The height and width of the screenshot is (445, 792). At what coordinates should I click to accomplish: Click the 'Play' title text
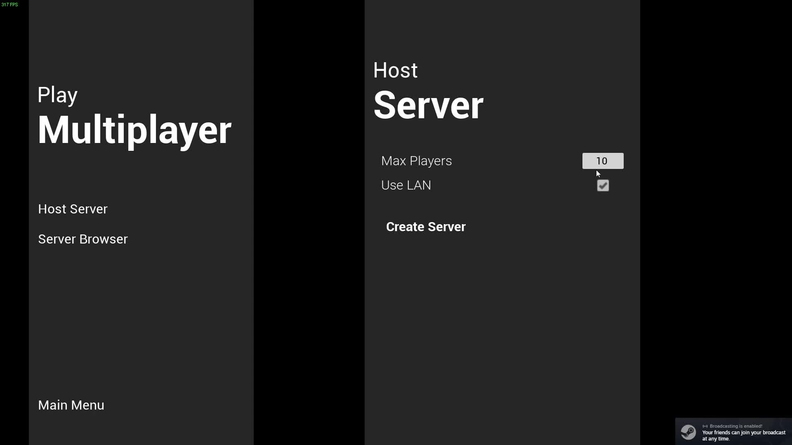(x=57, y=95)
